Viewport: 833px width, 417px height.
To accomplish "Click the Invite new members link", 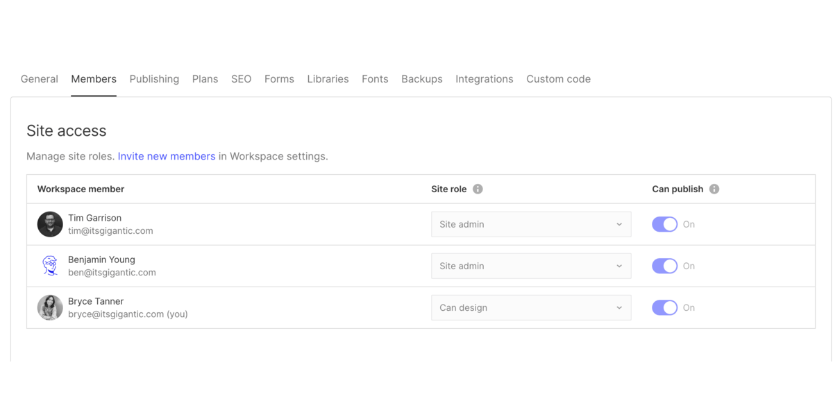I will pyautogui.click(x=166, y=156).
